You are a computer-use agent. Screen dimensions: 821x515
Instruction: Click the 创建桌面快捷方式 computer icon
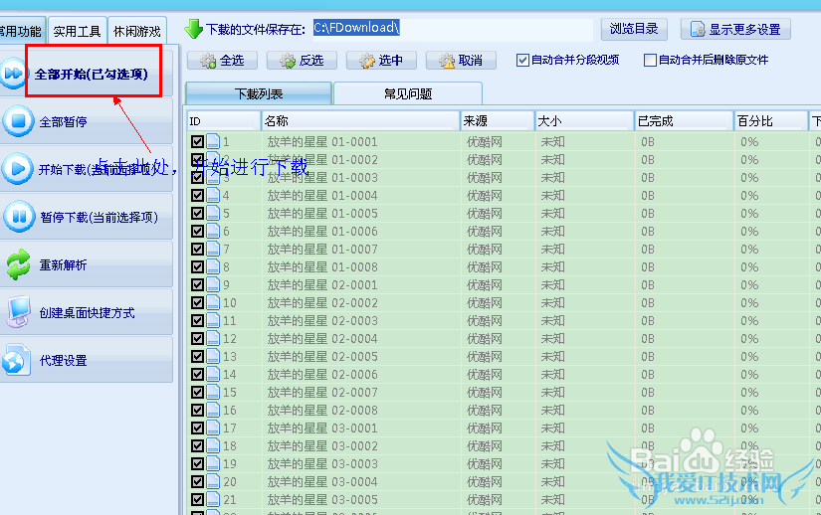pos(18,312)
